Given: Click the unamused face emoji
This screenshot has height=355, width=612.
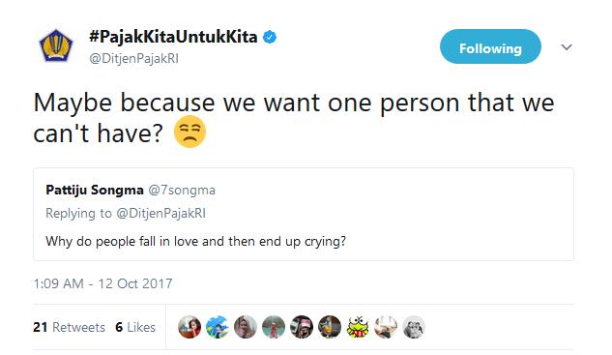Looking at the screenshot, I should [189, 132].
